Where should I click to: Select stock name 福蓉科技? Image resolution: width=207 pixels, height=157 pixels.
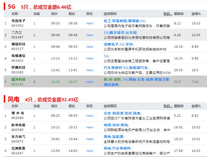pyautogui.click(x=18, y=44)
